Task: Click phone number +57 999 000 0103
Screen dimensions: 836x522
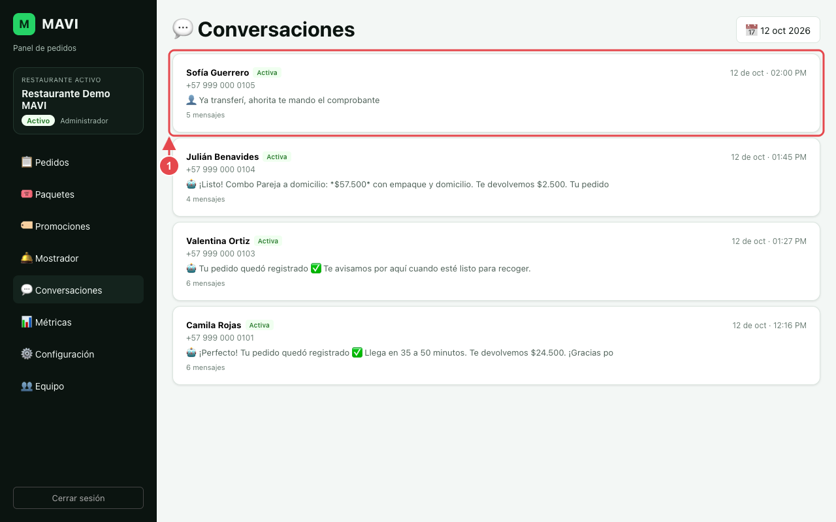Action: [x=221, y=253]
